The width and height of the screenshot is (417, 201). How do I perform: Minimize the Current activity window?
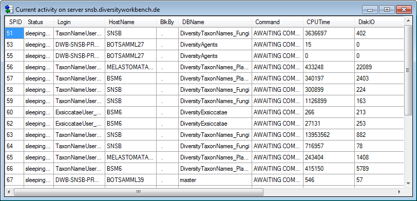pos(370,10)
